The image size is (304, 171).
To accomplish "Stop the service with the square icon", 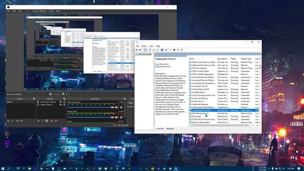I will pos(174,50).
